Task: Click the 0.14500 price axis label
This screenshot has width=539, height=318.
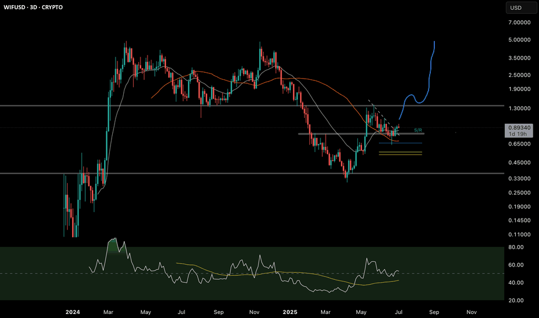Action: point(519,220)
